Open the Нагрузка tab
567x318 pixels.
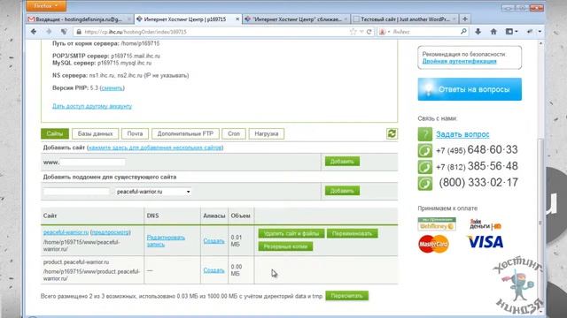(x=267, y=133)
